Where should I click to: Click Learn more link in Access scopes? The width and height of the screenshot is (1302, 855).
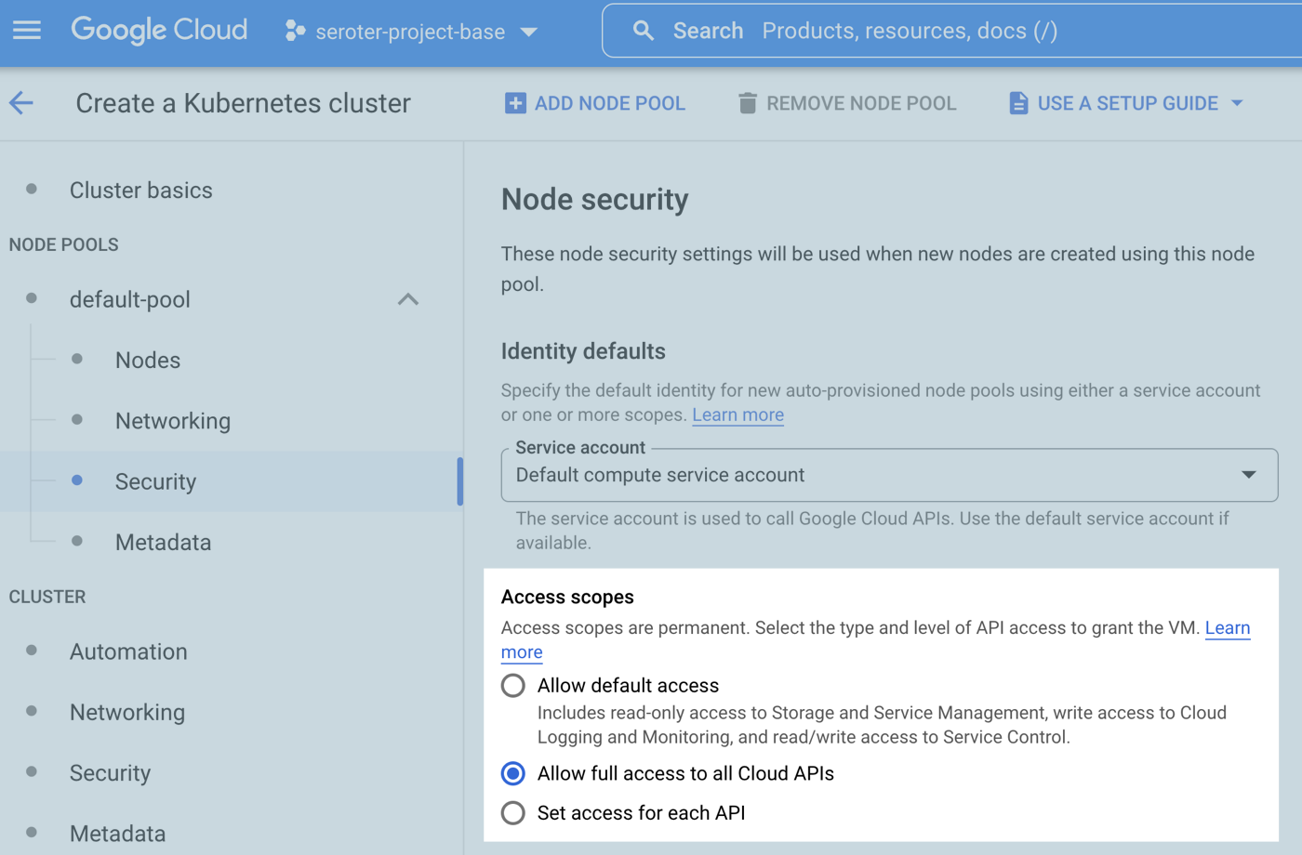click(1227, 628)
